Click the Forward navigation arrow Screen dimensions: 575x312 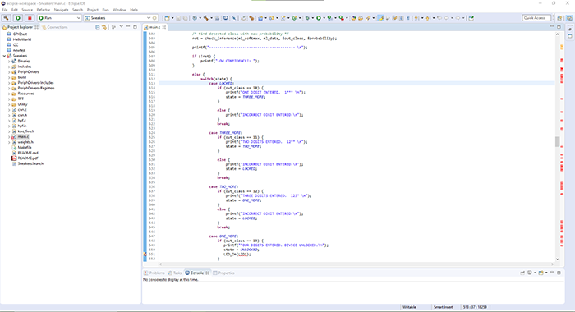click(x=458, y=18)
